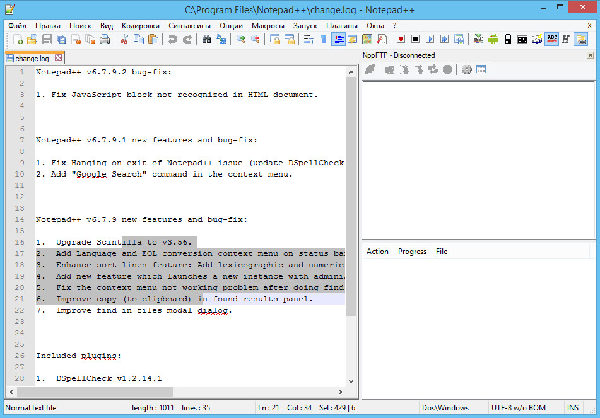
Task: Toggle word wrap
Action: [309, 39]
